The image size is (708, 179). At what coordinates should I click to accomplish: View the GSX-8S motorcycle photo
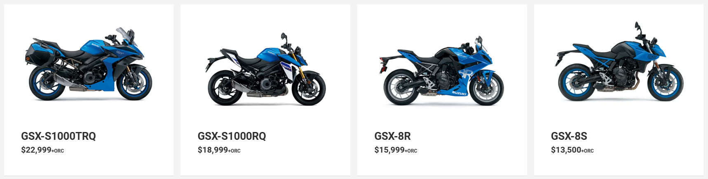pyautogui.click(x=619, y=61)
